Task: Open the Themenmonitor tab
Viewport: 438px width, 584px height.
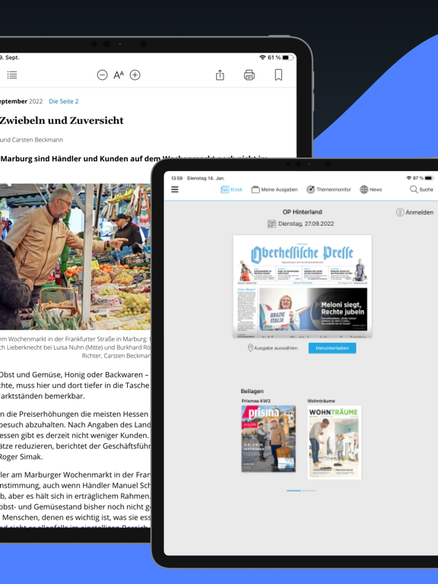Action: [x=328, y=189]
